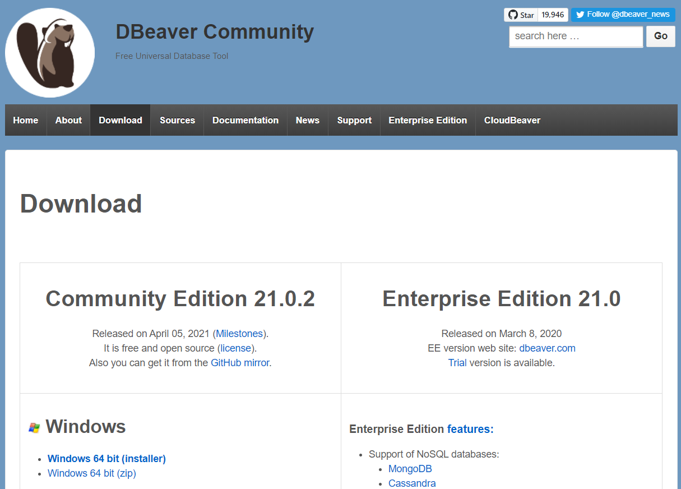Open the Milestones link
The height and width of the screenshot is (489, 681).
pyautogui.click(x=239, y=334)
